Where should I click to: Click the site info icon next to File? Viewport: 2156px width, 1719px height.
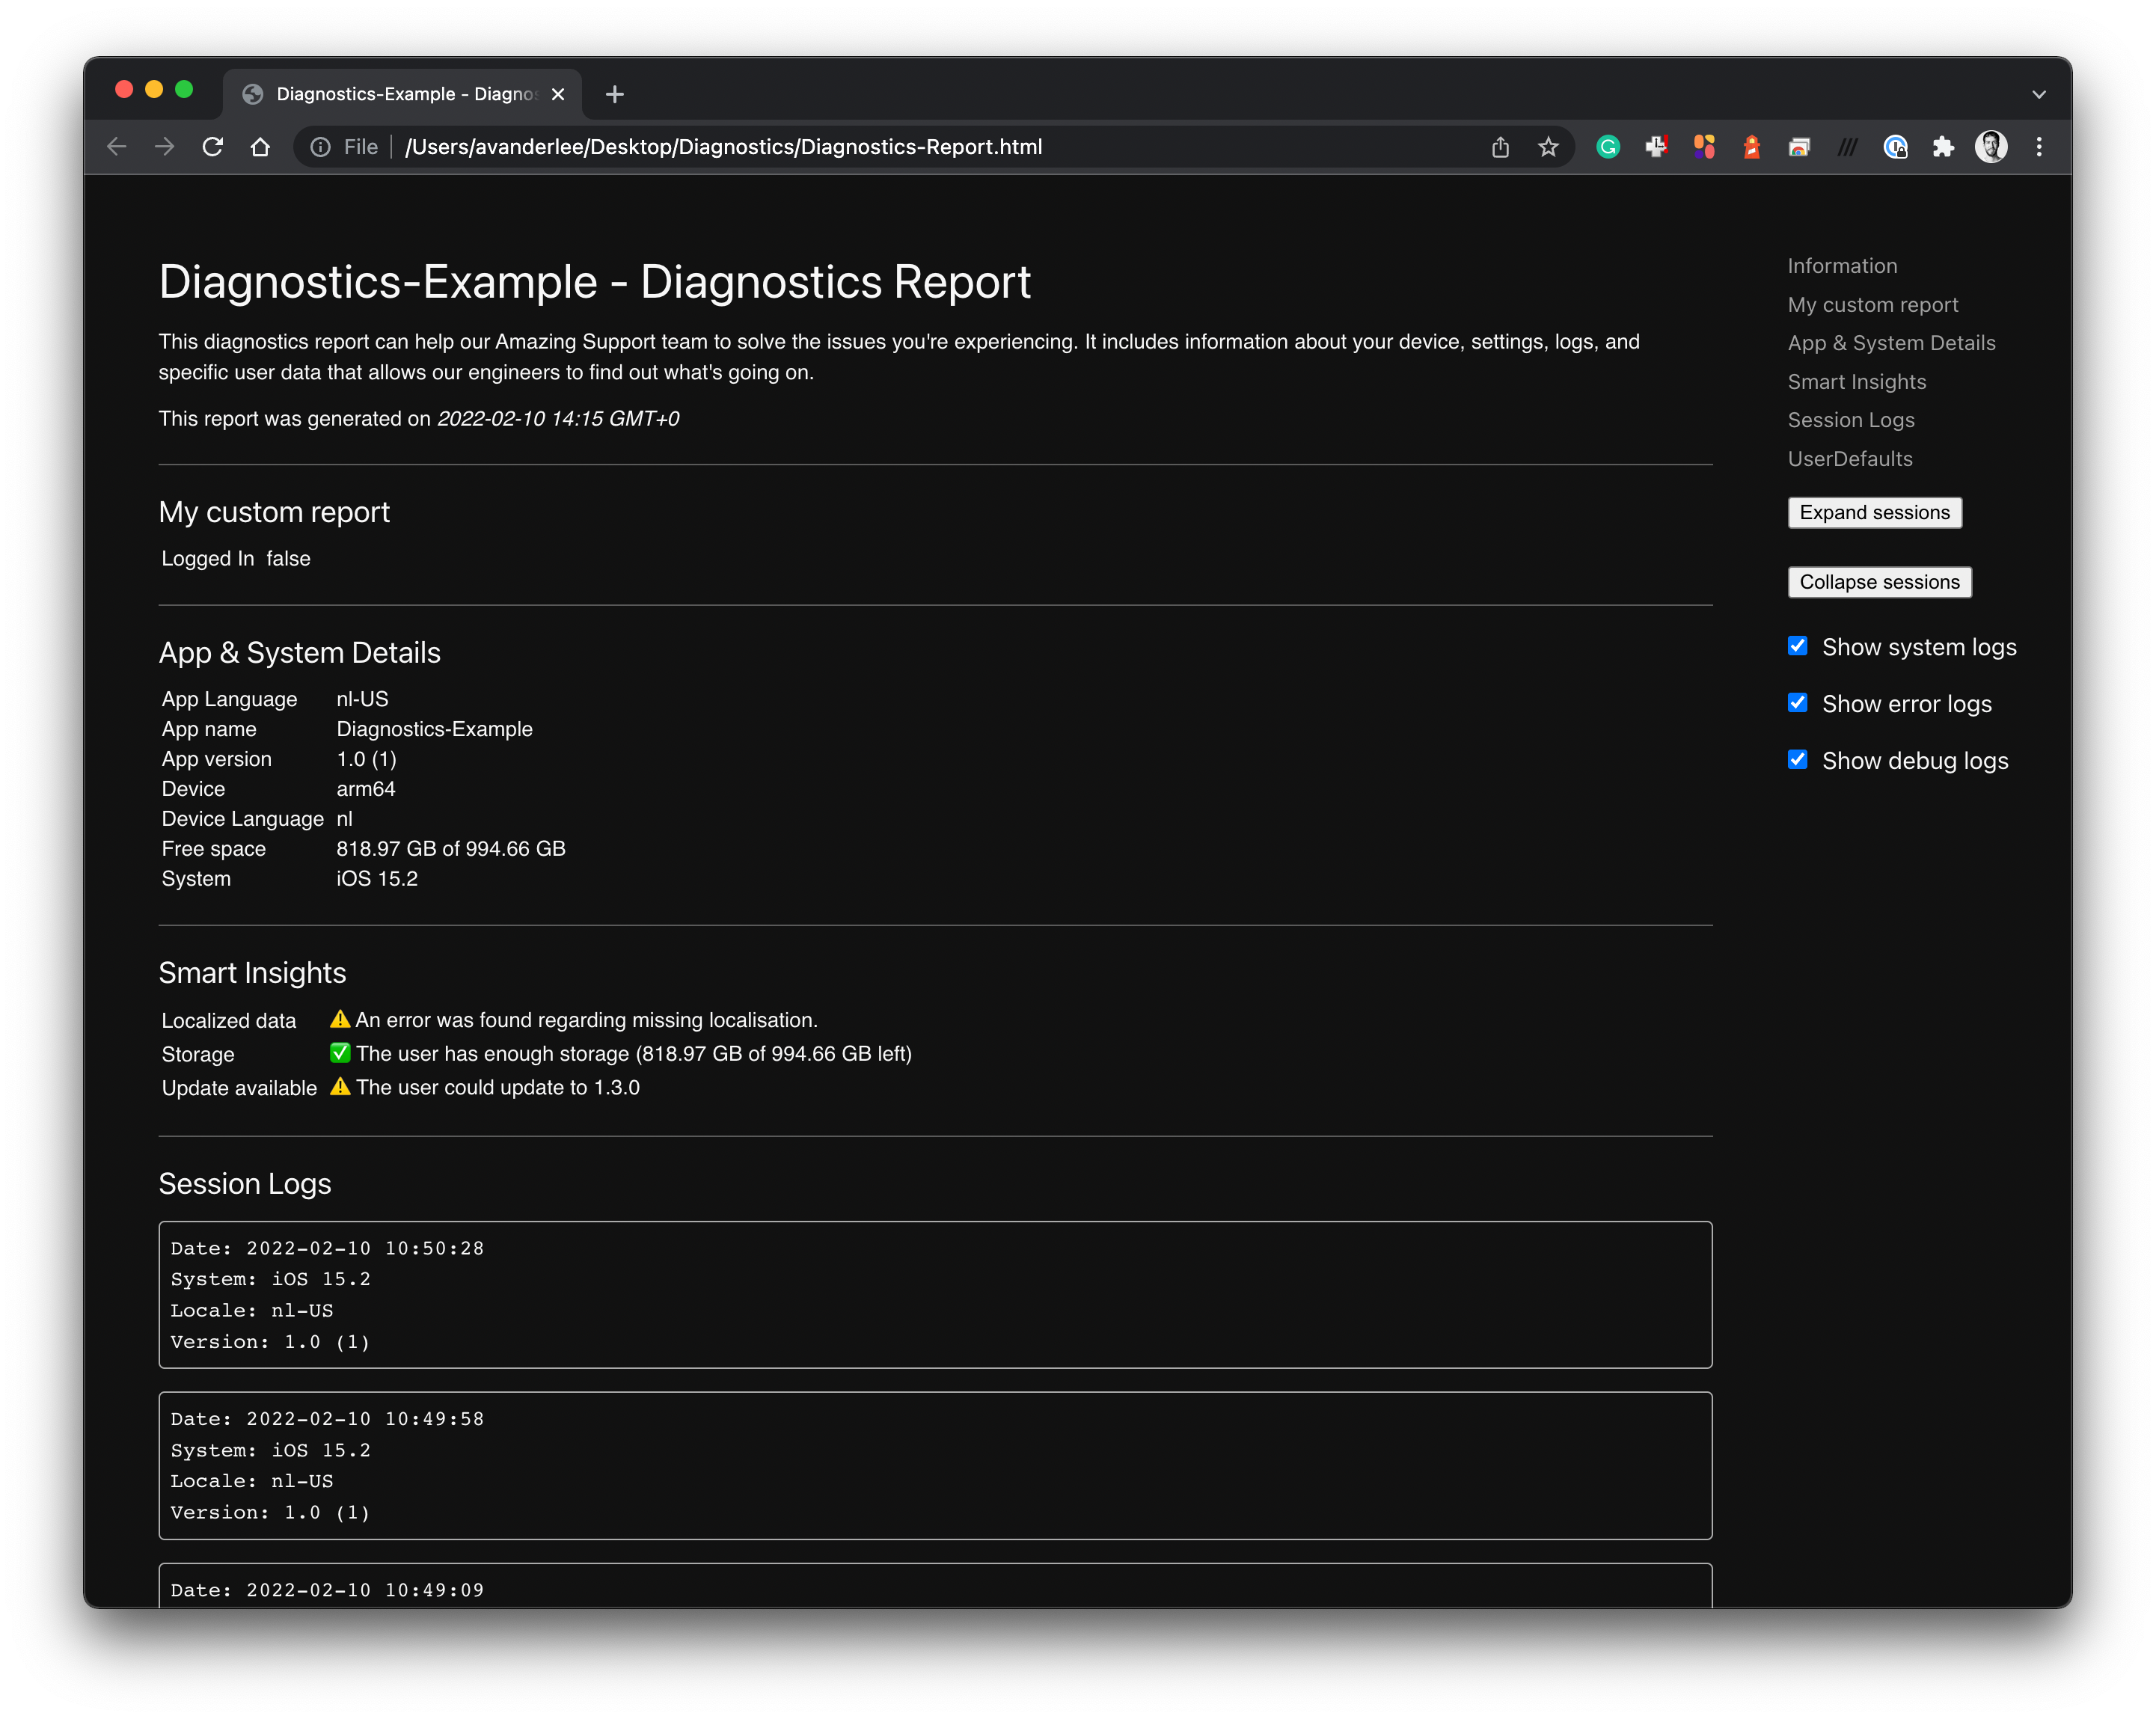(320, 147)
